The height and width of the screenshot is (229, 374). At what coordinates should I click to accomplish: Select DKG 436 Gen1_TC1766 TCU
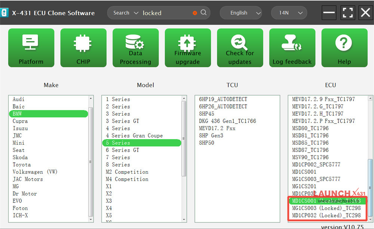click(x=227, y=121)
